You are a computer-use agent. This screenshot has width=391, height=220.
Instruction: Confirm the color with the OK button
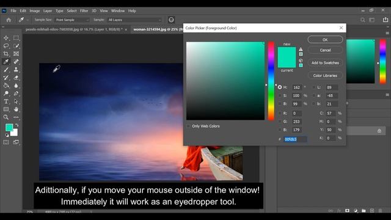[x=325, y=40]
